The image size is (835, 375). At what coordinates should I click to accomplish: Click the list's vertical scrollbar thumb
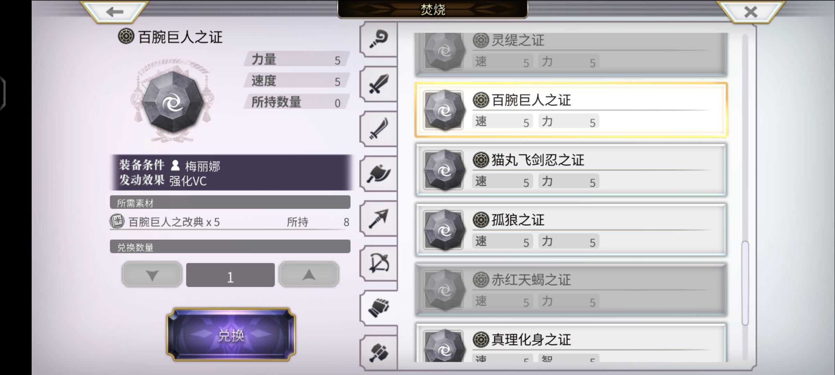[745, 283]
